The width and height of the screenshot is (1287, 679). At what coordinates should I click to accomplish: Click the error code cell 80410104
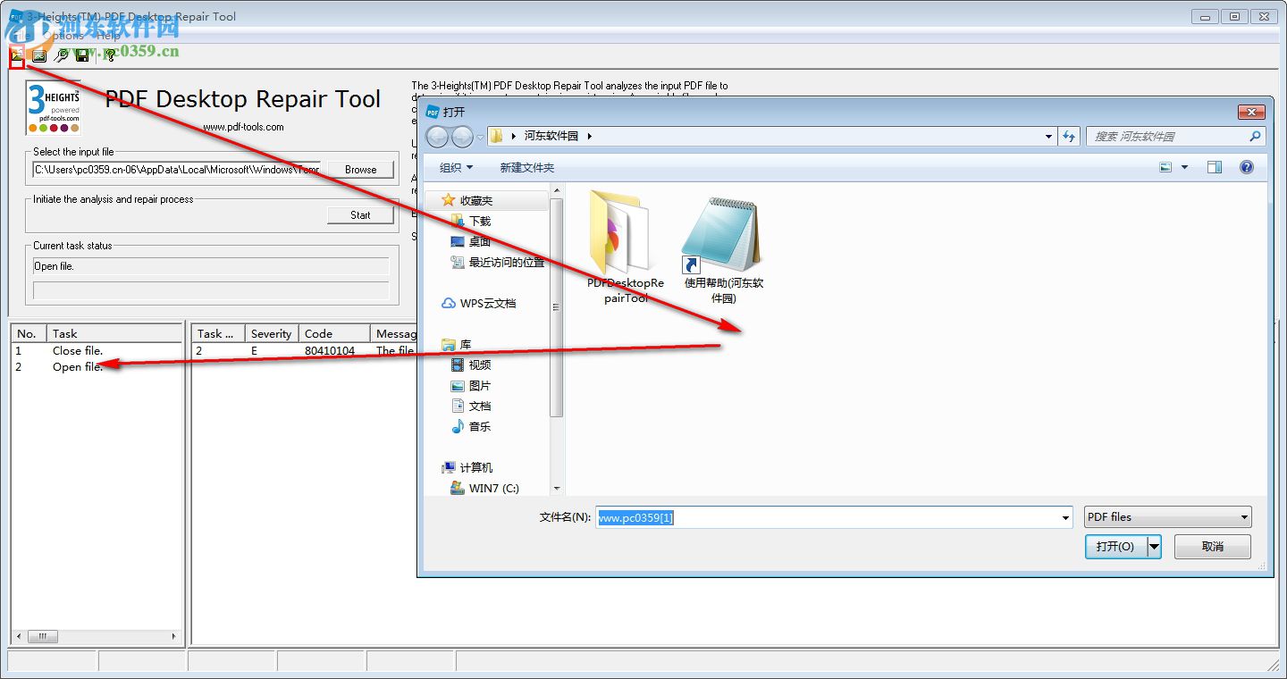click(330, 351)
